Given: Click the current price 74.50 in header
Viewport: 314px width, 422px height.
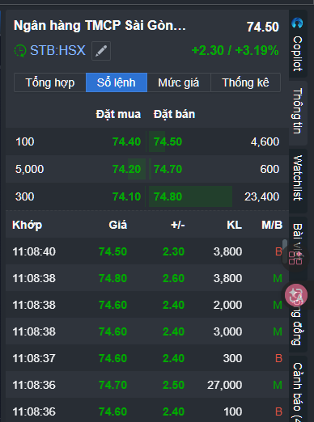Looking at the screenshot, I should coord(263,27).
